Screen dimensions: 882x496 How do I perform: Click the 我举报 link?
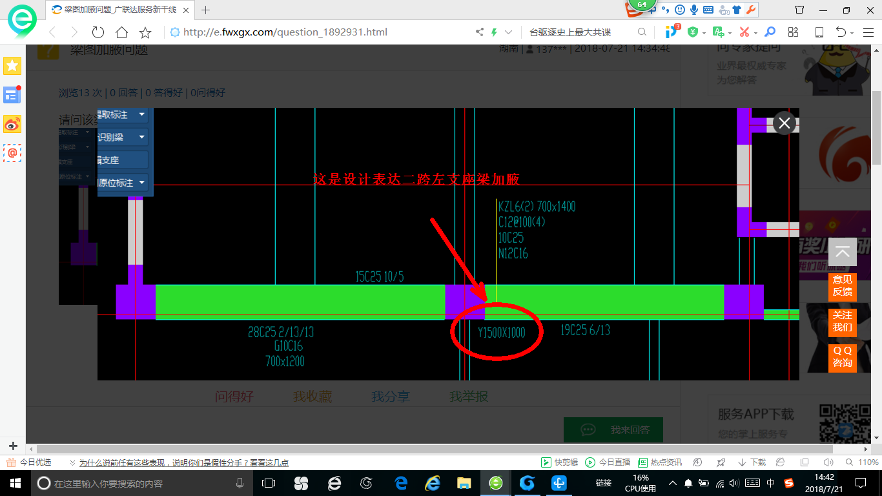point(469,397)
